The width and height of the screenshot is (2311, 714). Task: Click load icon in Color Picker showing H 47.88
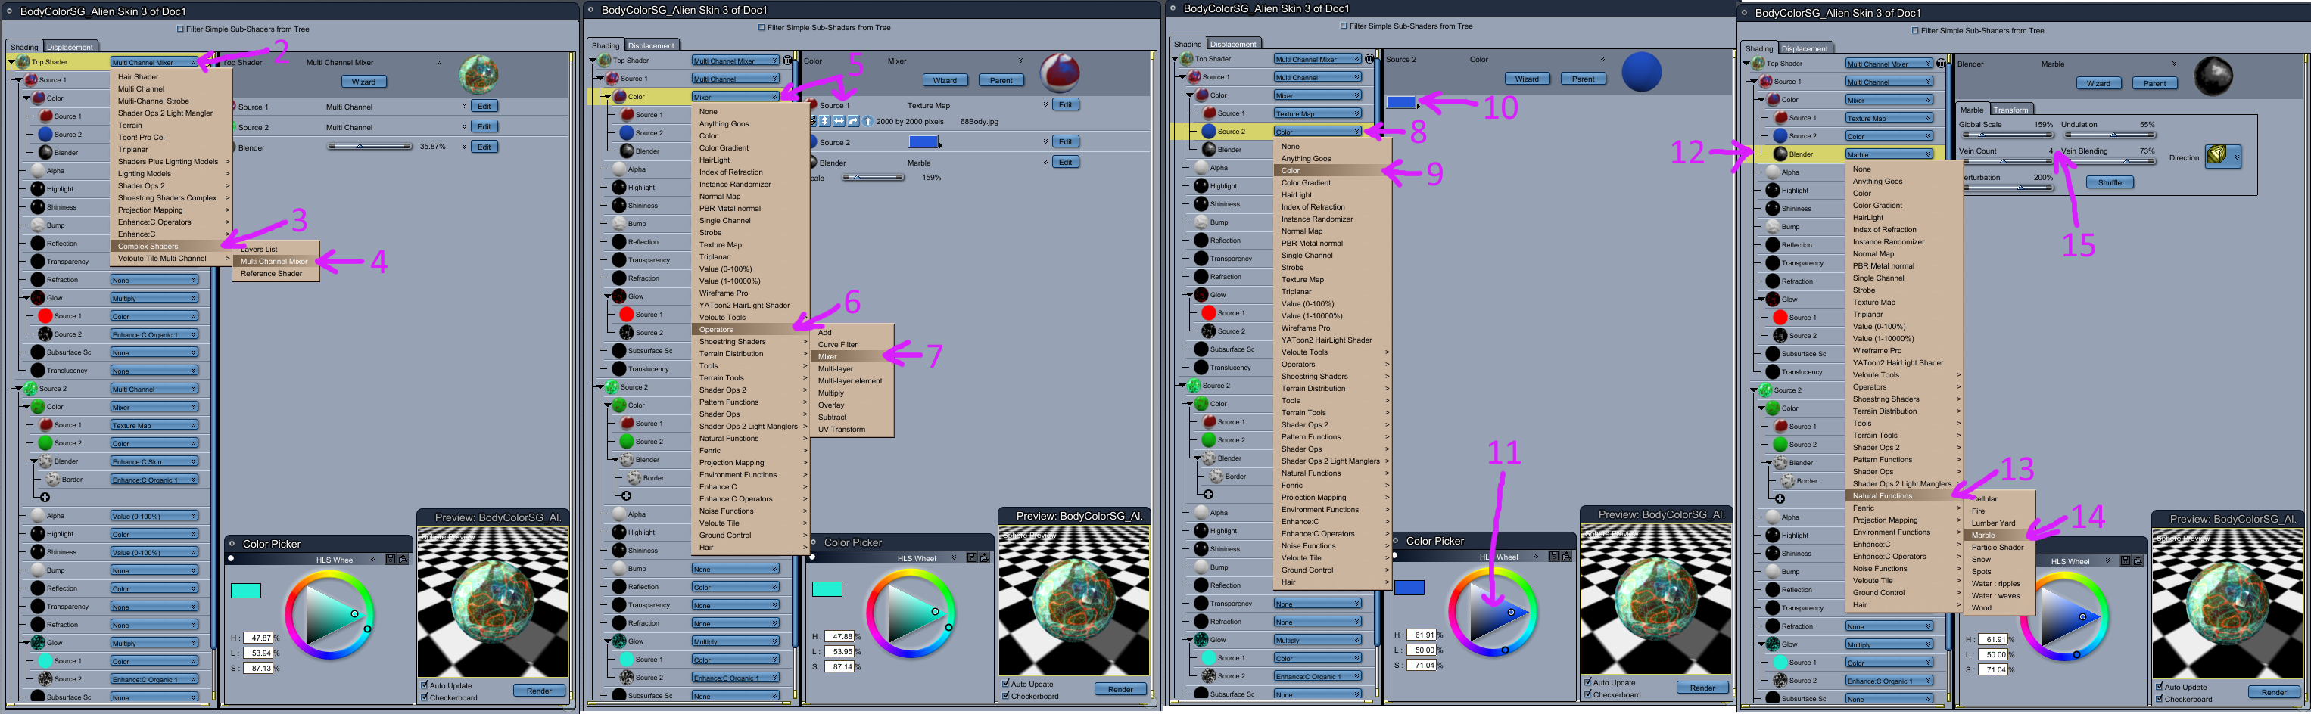(984, 558)
